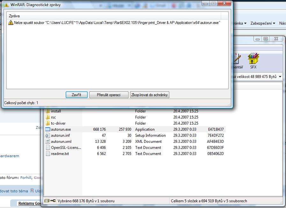Click date 20.4.2007 15:25 of install folder
Image resolution: width=286 pixels, height=208 pixels.
[186, 111]
